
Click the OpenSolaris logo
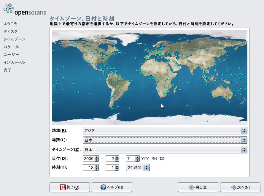tap(25, 10)
